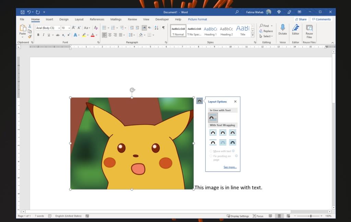Open Search from the title bar
351x222 pixels.
pos(237,12)
